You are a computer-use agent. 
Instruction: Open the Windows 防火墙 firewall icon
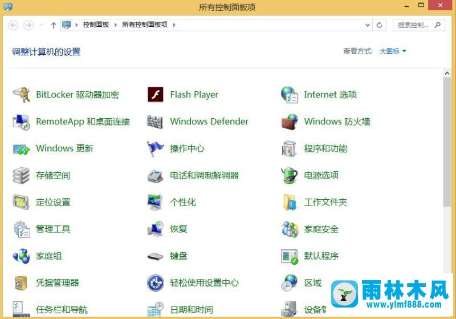coord(290,122)
